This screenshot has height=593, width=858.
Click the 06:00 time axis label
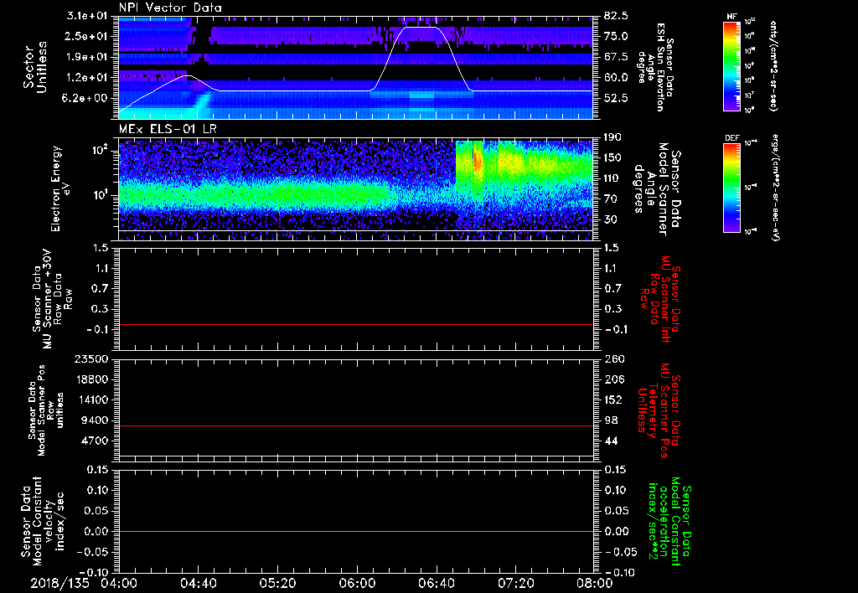pyautogui.click(x=357, y=583)
